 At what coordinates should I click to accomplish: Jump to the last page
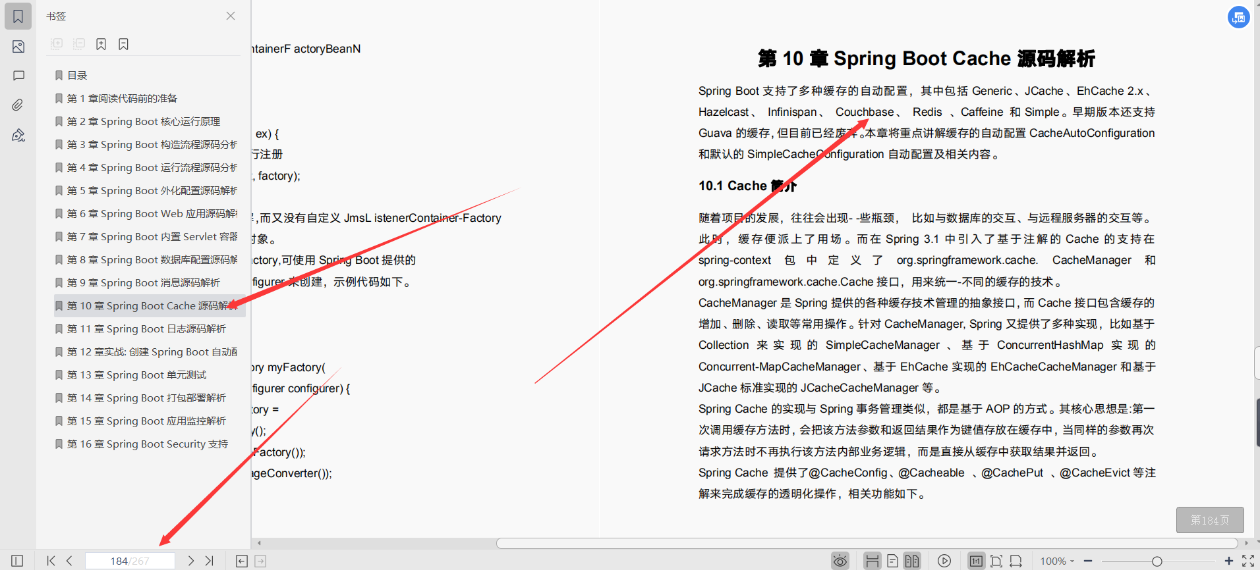click(210, 561)
